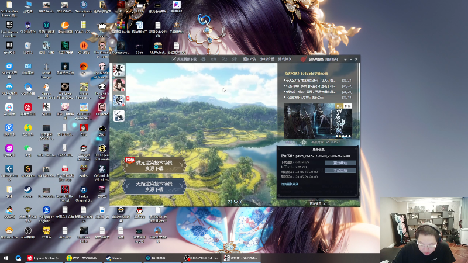This screenshot has width=468, height=263.
Task: Open the TeamSpeak 3 desktop shortcut
Action: 84,8
